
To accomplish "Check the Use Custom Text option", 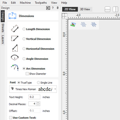I will point(11,118).
